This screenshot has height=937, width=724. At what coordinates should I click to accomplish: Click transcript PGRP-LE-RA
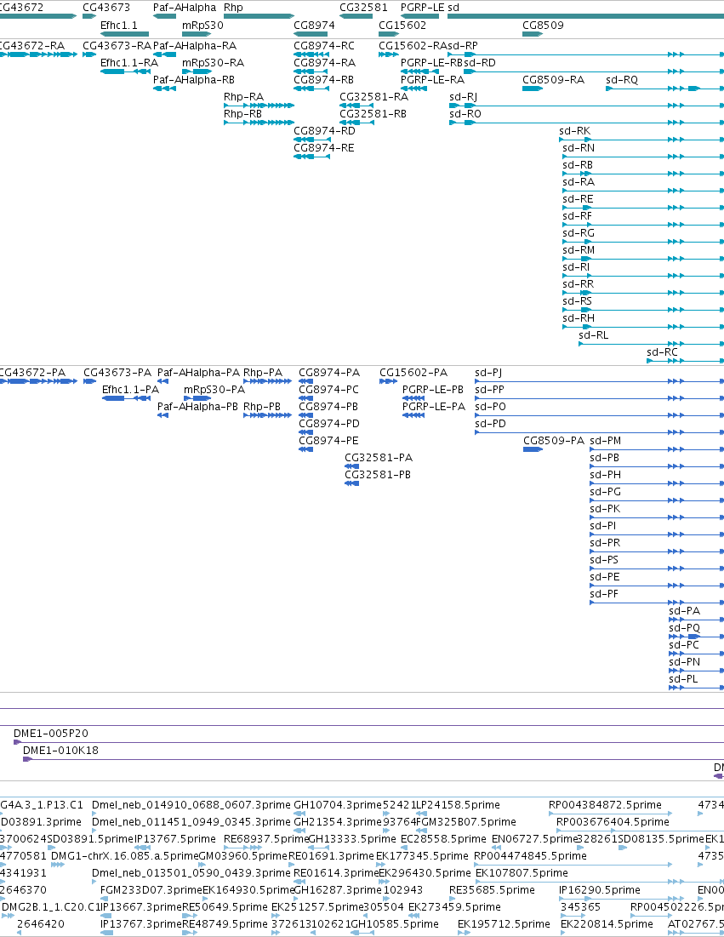click(432, 79)
